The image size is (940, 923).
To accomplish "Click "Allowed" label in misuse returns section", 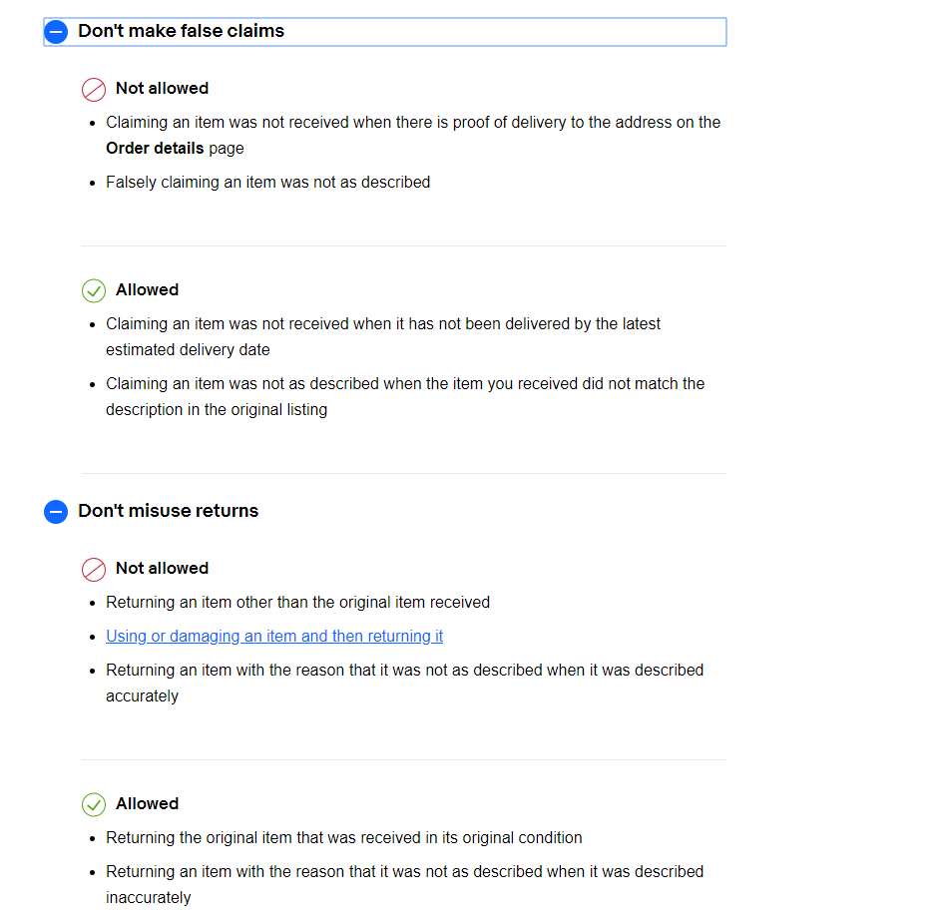I will point(147,803).
